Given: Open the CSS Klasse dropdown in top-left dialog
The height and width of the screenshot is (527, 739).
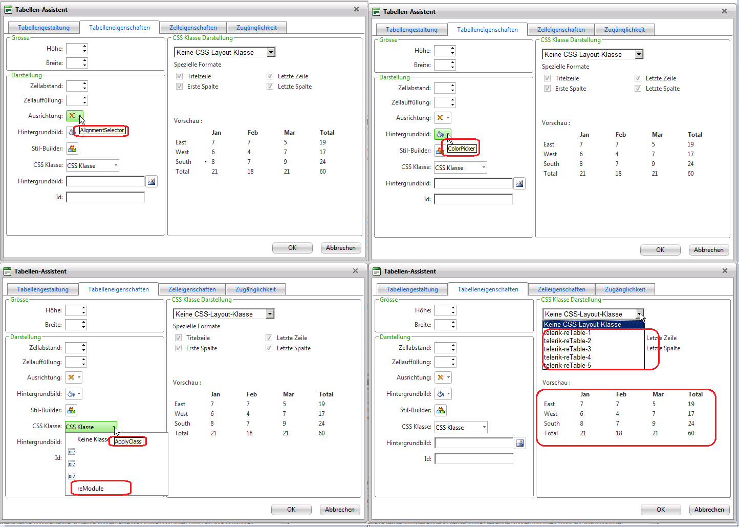Looking at the screenshot, I should click(x=93, y=165).
